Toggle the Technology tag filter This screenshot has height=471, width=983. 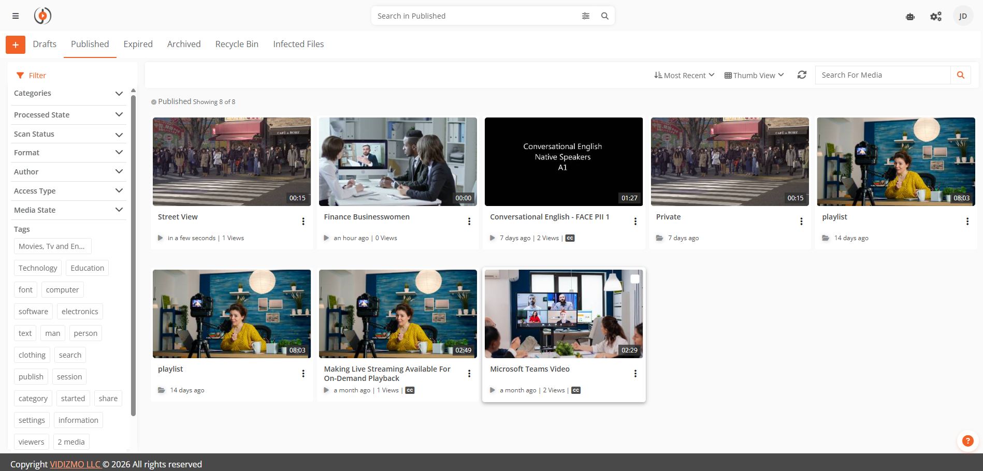point(38,268)
